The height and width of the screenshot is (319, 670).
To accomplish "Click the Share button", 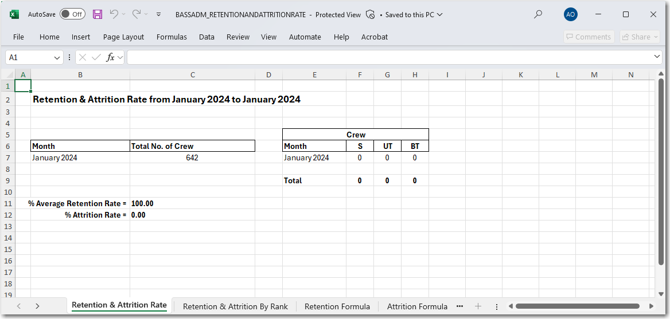I will 640,37.
